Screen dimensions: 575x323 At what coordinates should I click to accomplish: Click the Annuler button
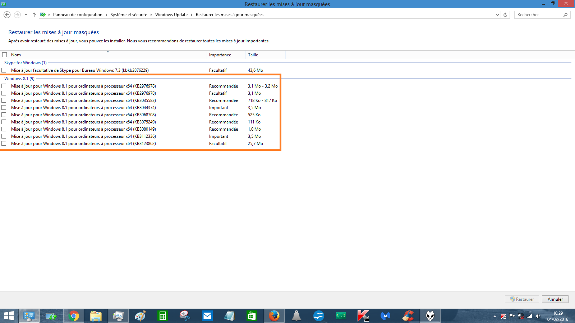click(555, 299)
